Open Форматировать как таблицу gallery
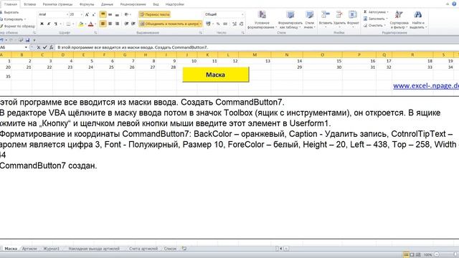The image size is (459, 258). point(290,19)
